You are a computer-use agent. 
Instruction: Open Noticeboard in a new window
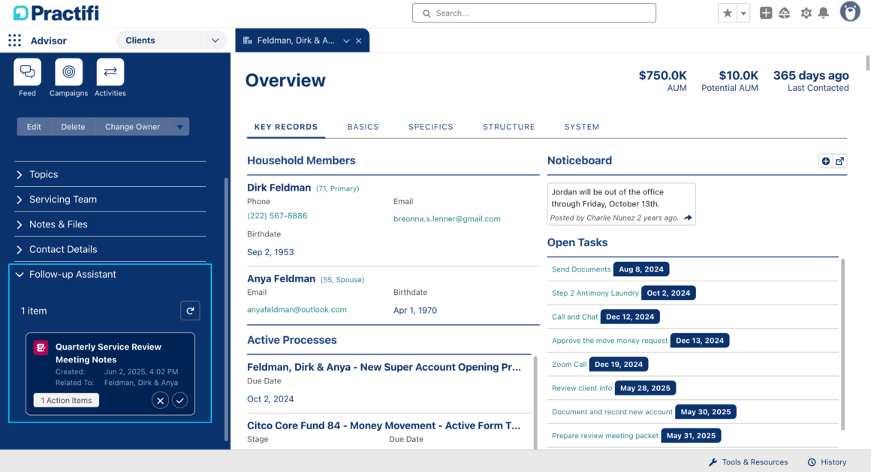coord(839,161)
